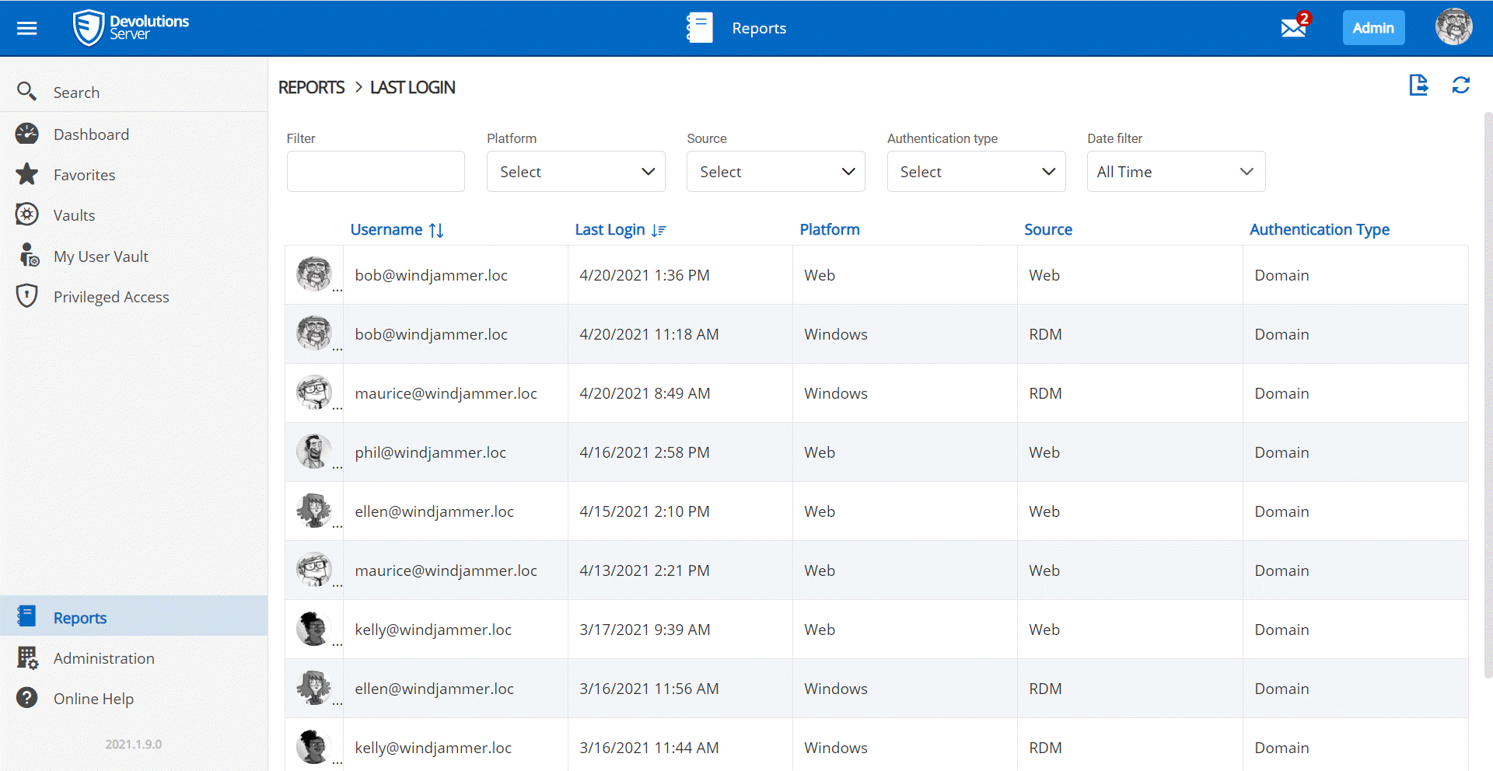Refresh the Last Login report
1493x771 pixels.
coord(1460,85)
